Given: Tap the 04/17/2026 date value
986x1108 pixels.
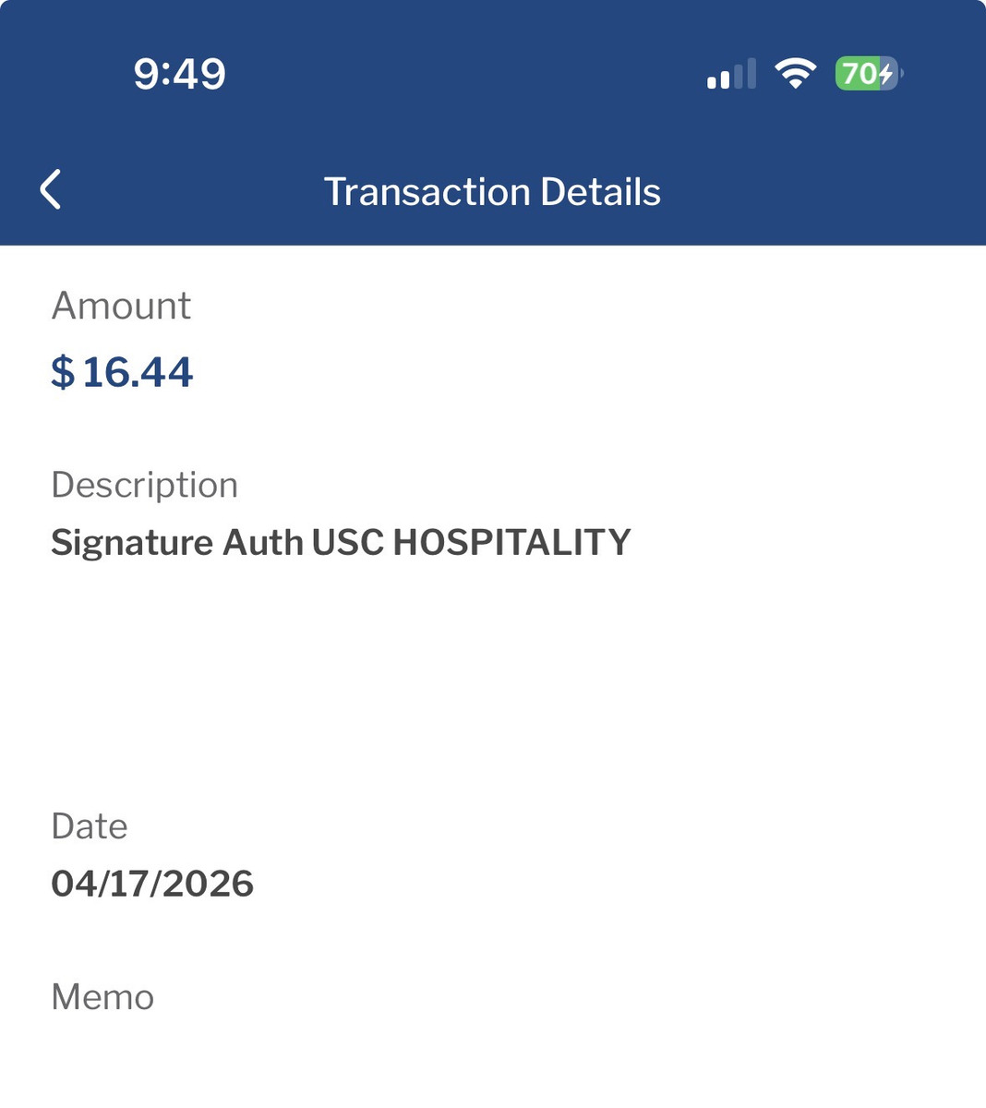Looking at the screenshot, I should tap(152, 884).
